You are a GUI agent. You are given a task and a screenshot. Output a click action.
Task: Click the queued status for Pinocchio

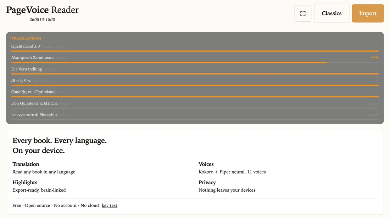click(x=373, y=115)
